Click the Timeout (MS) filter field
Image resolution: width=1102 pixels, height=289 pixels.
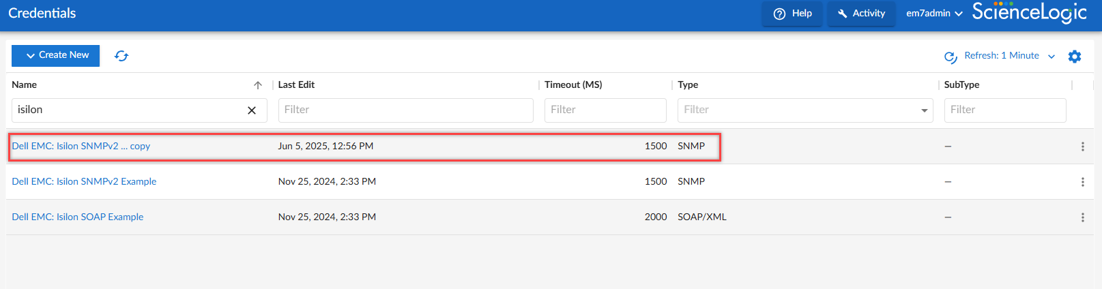tap(605, 110)
